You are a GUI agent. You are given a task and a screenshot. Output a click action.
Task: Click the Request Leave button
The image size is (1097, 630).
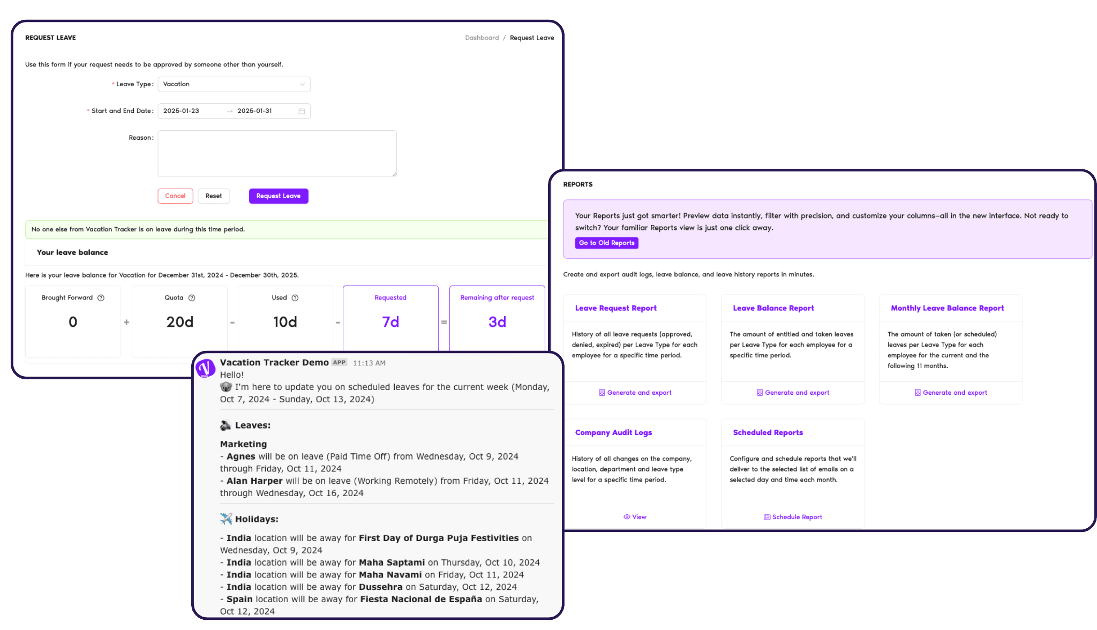point(278,196)
